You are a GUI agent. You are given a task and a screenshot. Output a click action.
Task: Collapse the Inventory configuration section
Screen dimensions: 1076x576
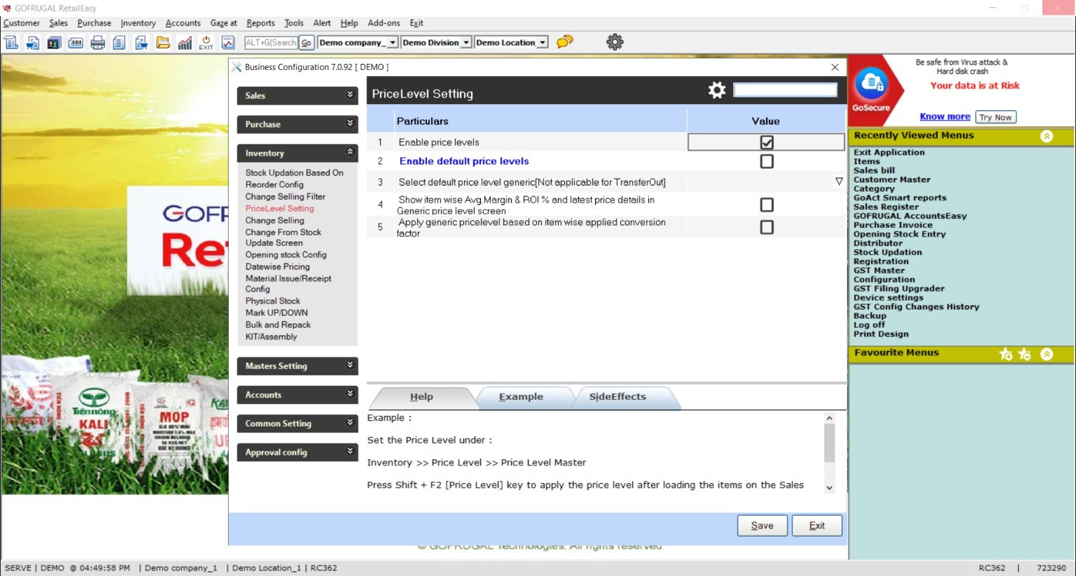(297, 153)
